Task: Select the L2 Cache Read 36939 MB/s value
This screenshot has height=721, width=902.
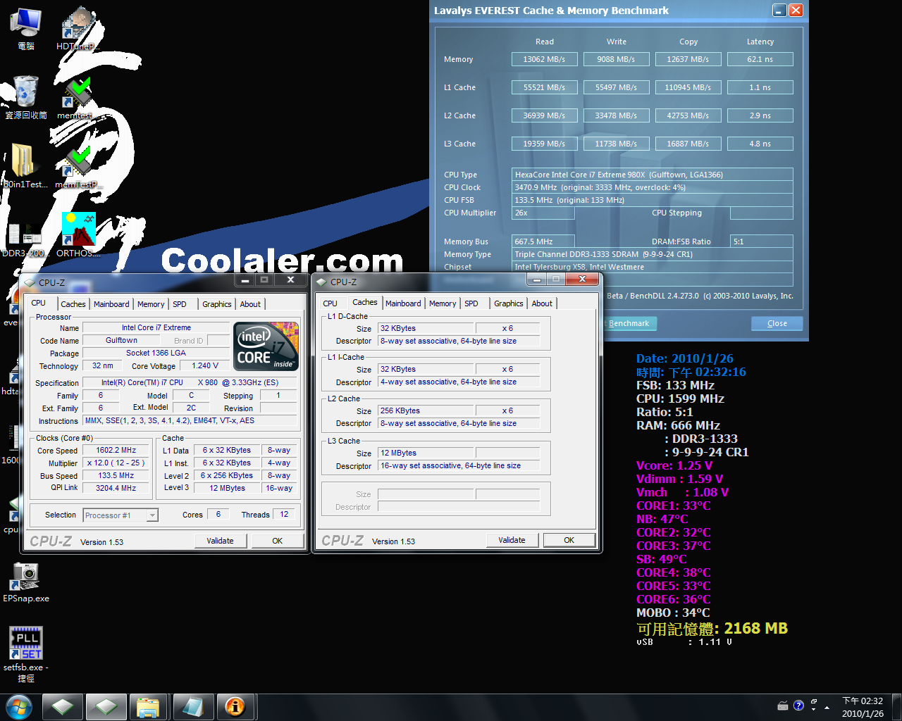Action: (x=545, y=115)
